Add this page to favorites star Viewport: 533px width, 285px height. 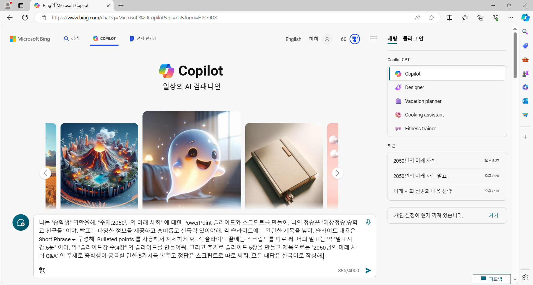[x=431, y=18]
